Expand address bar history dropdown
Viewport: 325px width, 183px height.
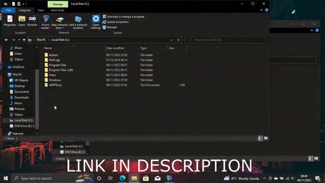point(171,40)
